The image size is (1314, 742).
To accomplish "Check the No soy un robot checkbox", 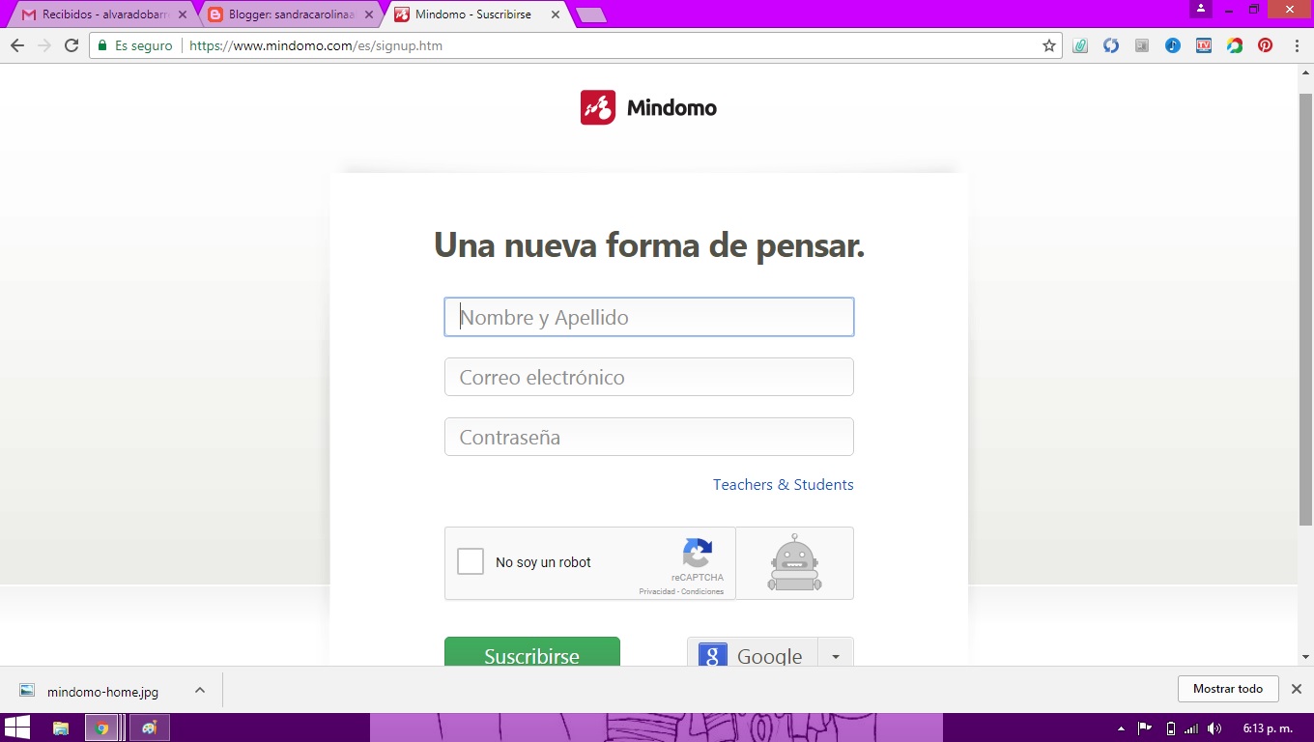I will point(471,560).
